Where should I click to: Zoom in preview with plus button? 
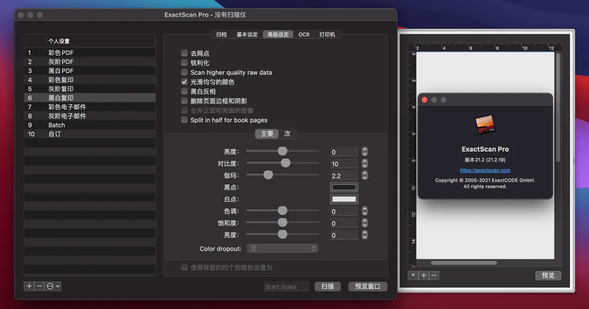pyautogui.click(x=424, y=275)
